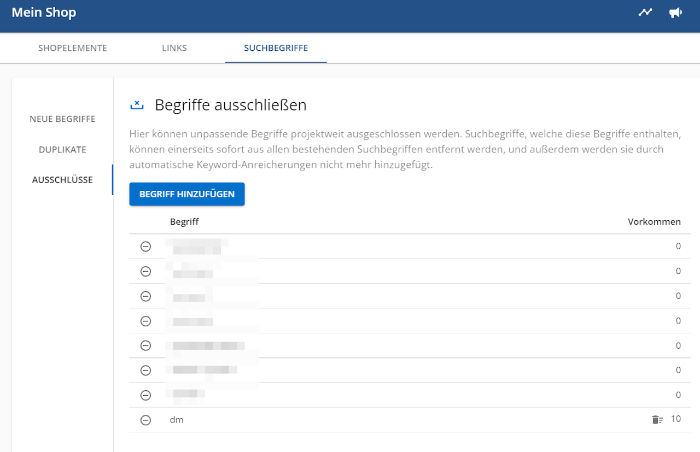Remove the 'dm' excluded term
The width and height of the screenshot is (700, 452).
(145, 420)
